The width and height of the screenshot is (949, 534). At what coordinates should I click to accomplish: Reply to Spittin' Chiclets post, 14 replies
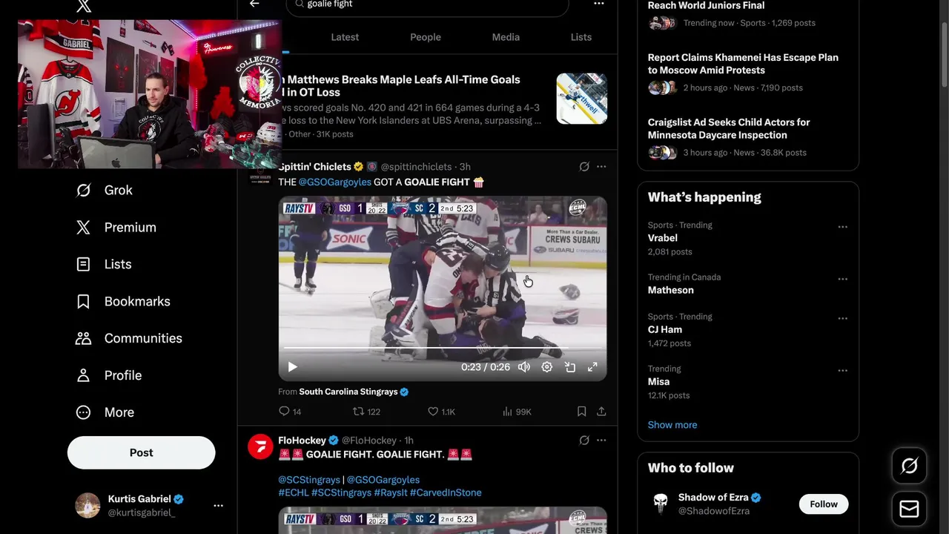coord(290,412)
